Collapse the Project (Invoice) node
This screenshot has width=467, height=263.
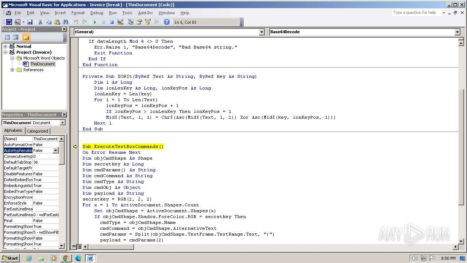coord(5,52)
